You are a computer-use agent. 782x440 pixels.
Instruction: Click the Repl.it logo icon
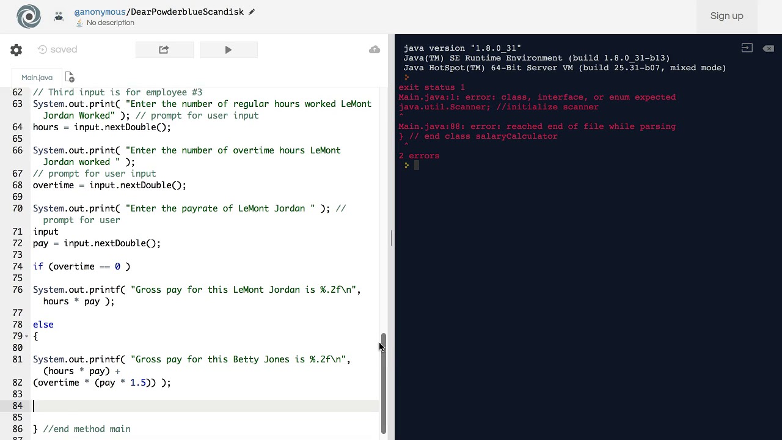point(29,16)
